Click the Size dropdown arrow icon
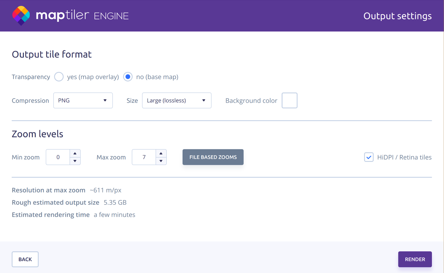The image size is (444, 273). point(204,100)
